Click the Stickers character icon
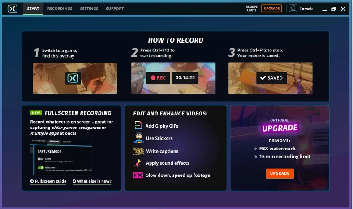 [139, 138]
